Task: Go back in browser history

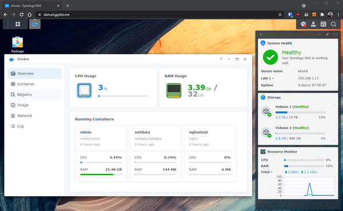Action: click(6, 15)
